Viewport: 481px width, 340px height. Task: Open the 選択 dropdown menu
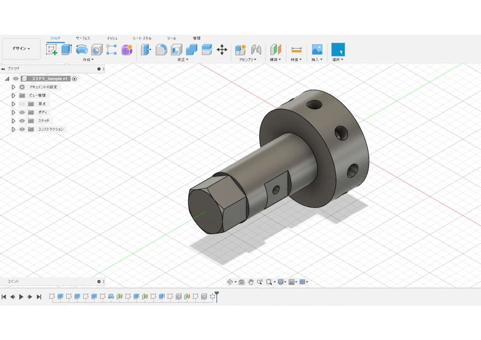coord(338,60)
